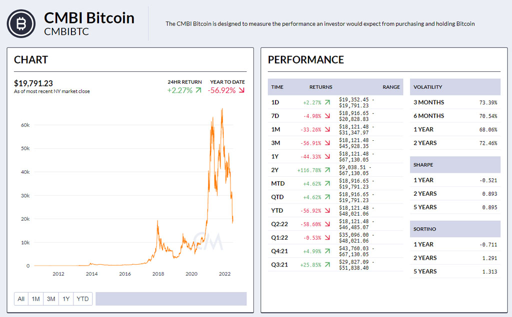The image size is (512, 317).
Task: Click the TIME column header
Action: coord(277,87)
